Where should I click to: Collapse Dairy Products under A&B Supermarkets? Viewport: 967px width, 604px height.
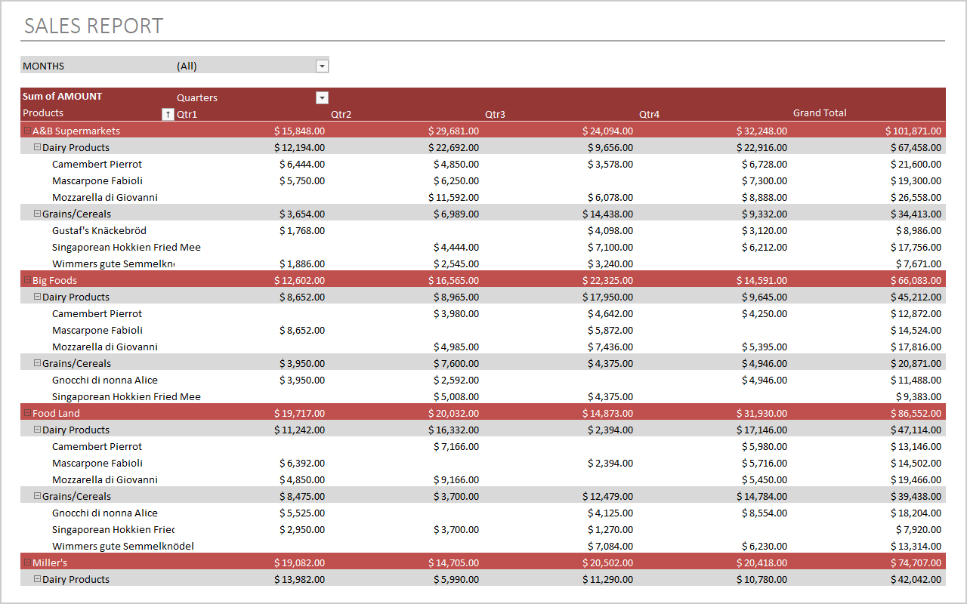[37, 147]
